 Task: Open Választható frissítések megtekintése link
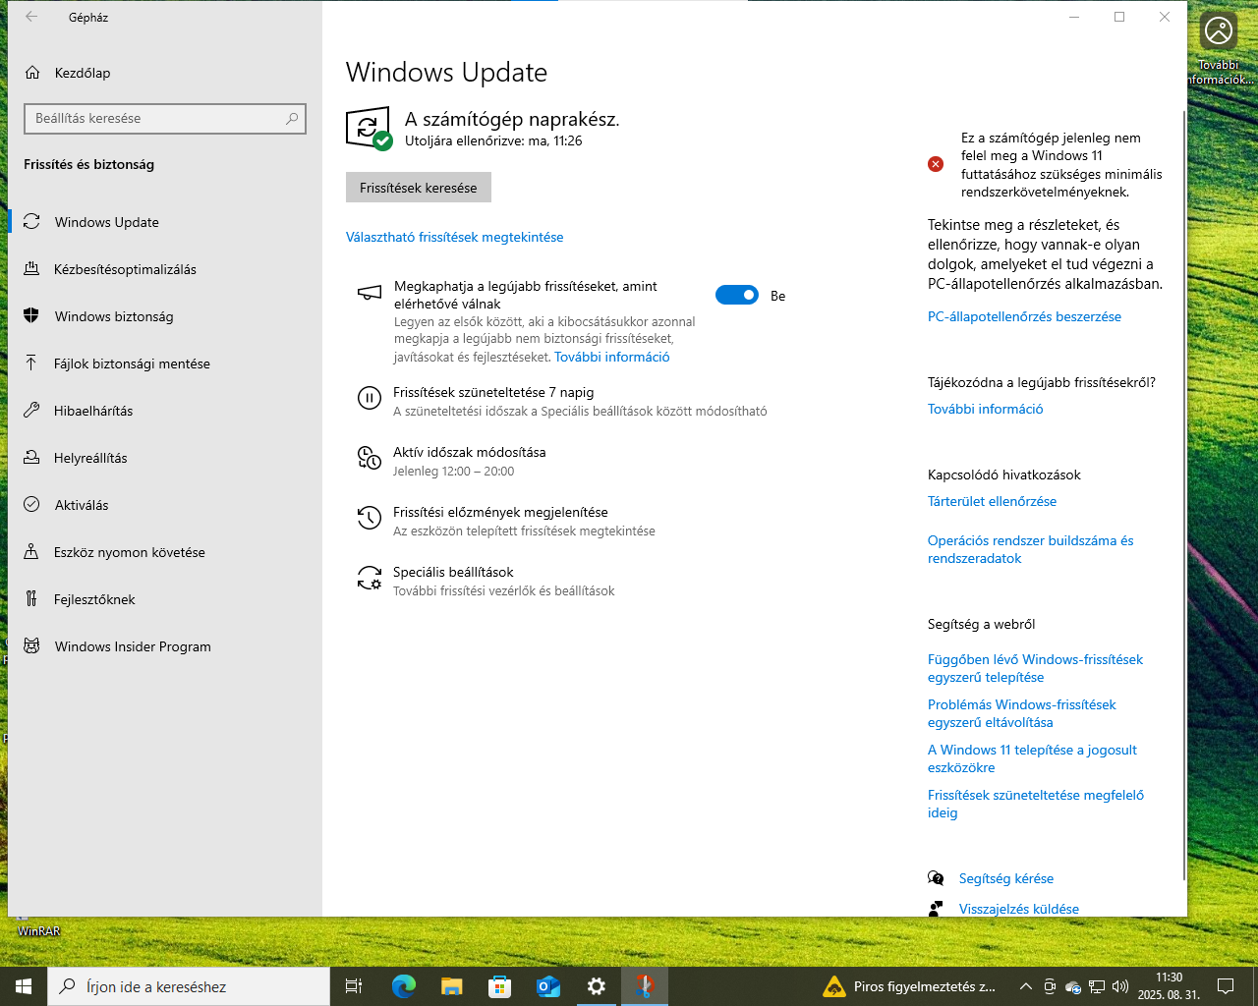pos(454,237)
